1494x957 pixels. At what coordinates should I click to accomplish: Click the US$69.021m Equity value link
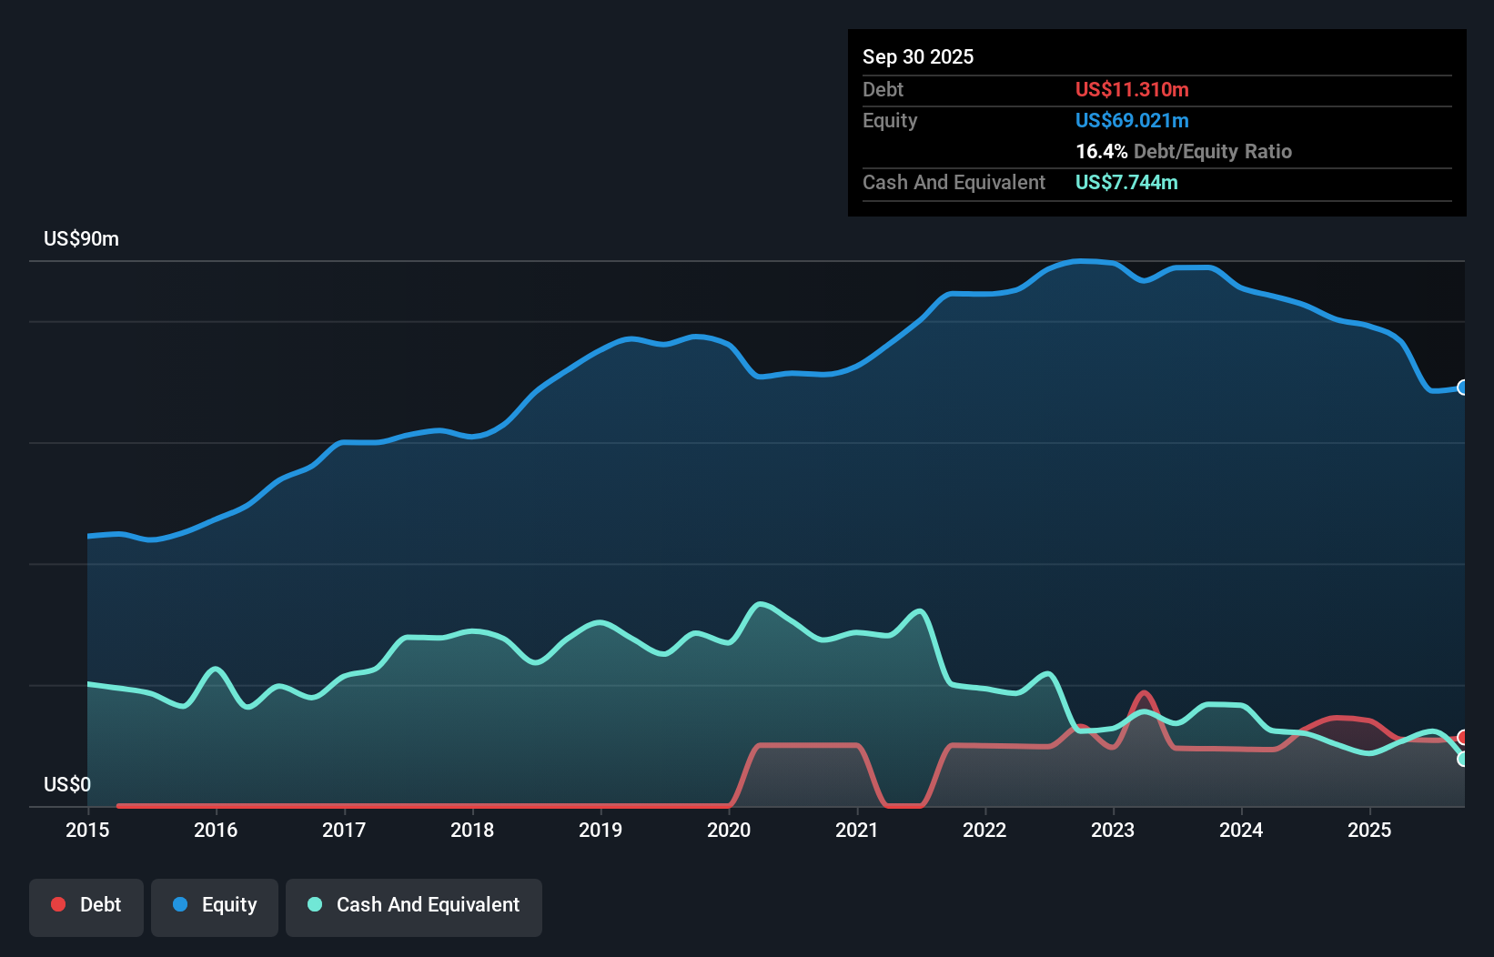click(x=1131, y=120)
